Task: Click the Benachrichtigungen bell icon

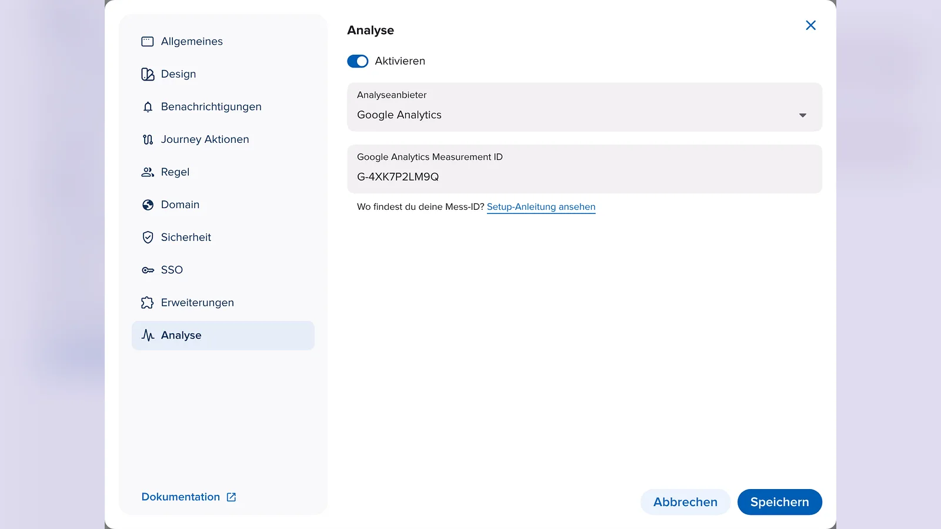Action: pyautogui.click(x=148, y=107)
